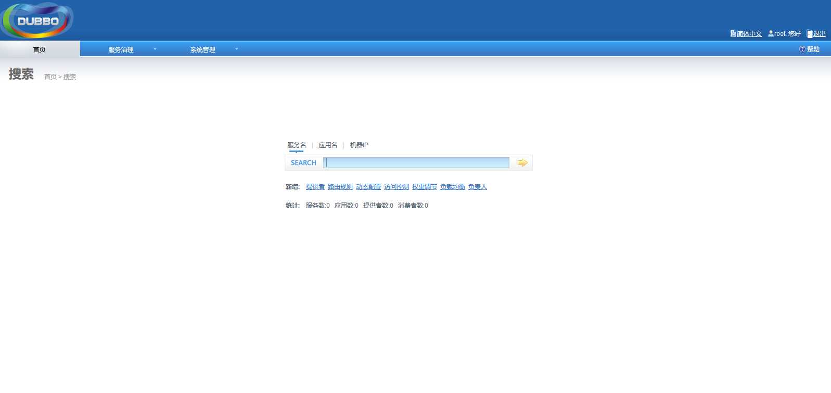Click the Dubbo logo

37,20
